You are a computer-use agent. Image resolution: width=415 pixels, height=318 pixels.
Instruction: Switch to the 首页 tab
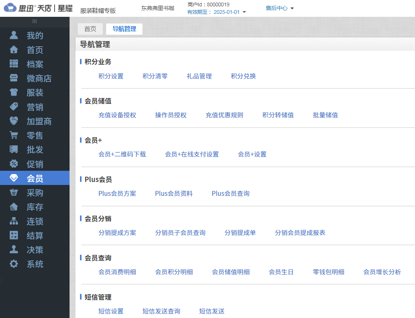coord(90,29)
